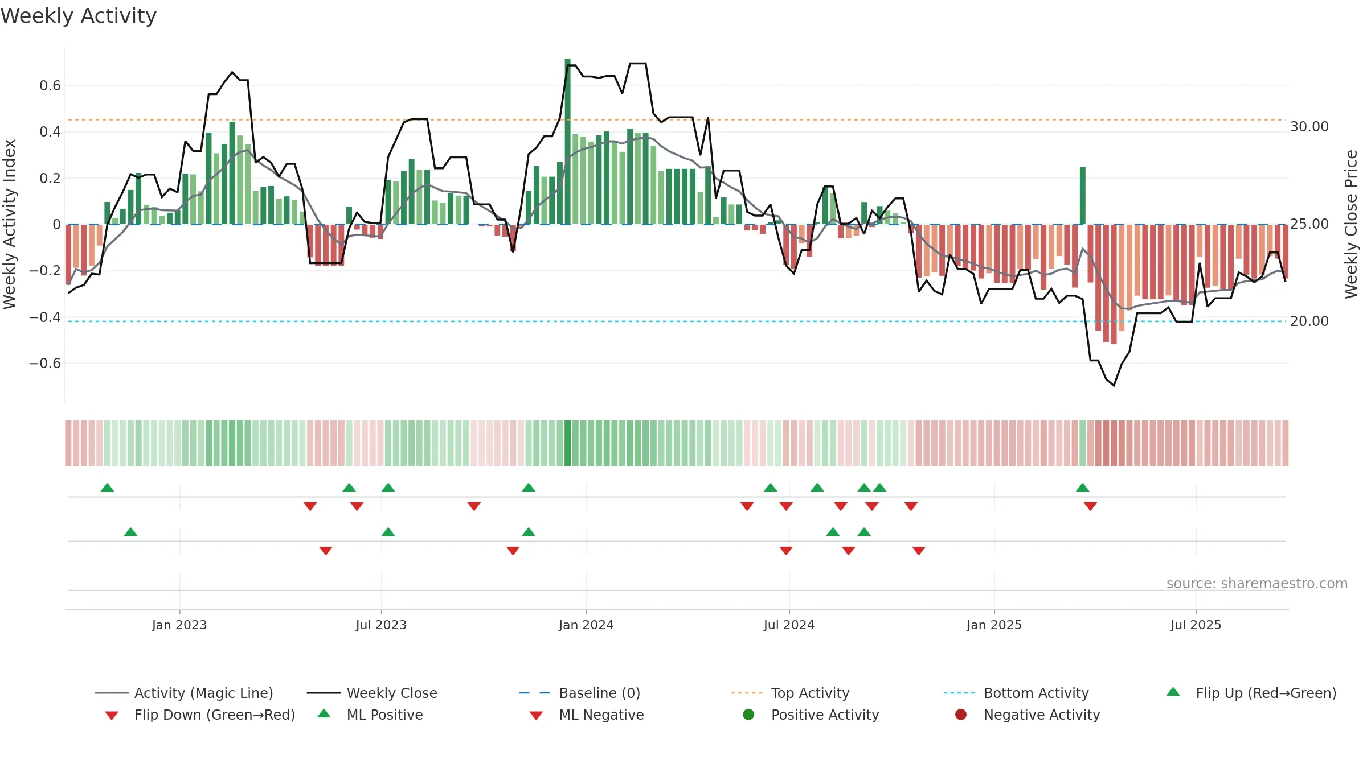Click the 25.00 price axis tick
Image resolution: width=1367 pixels, height=768 pixels.
pyautogui.click(x=1309, y=224)
